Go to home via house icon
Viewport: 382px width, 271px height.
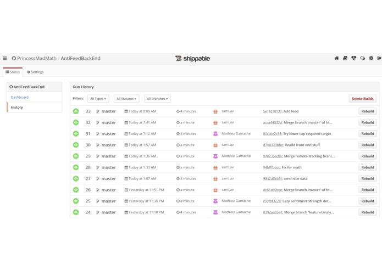336,58
